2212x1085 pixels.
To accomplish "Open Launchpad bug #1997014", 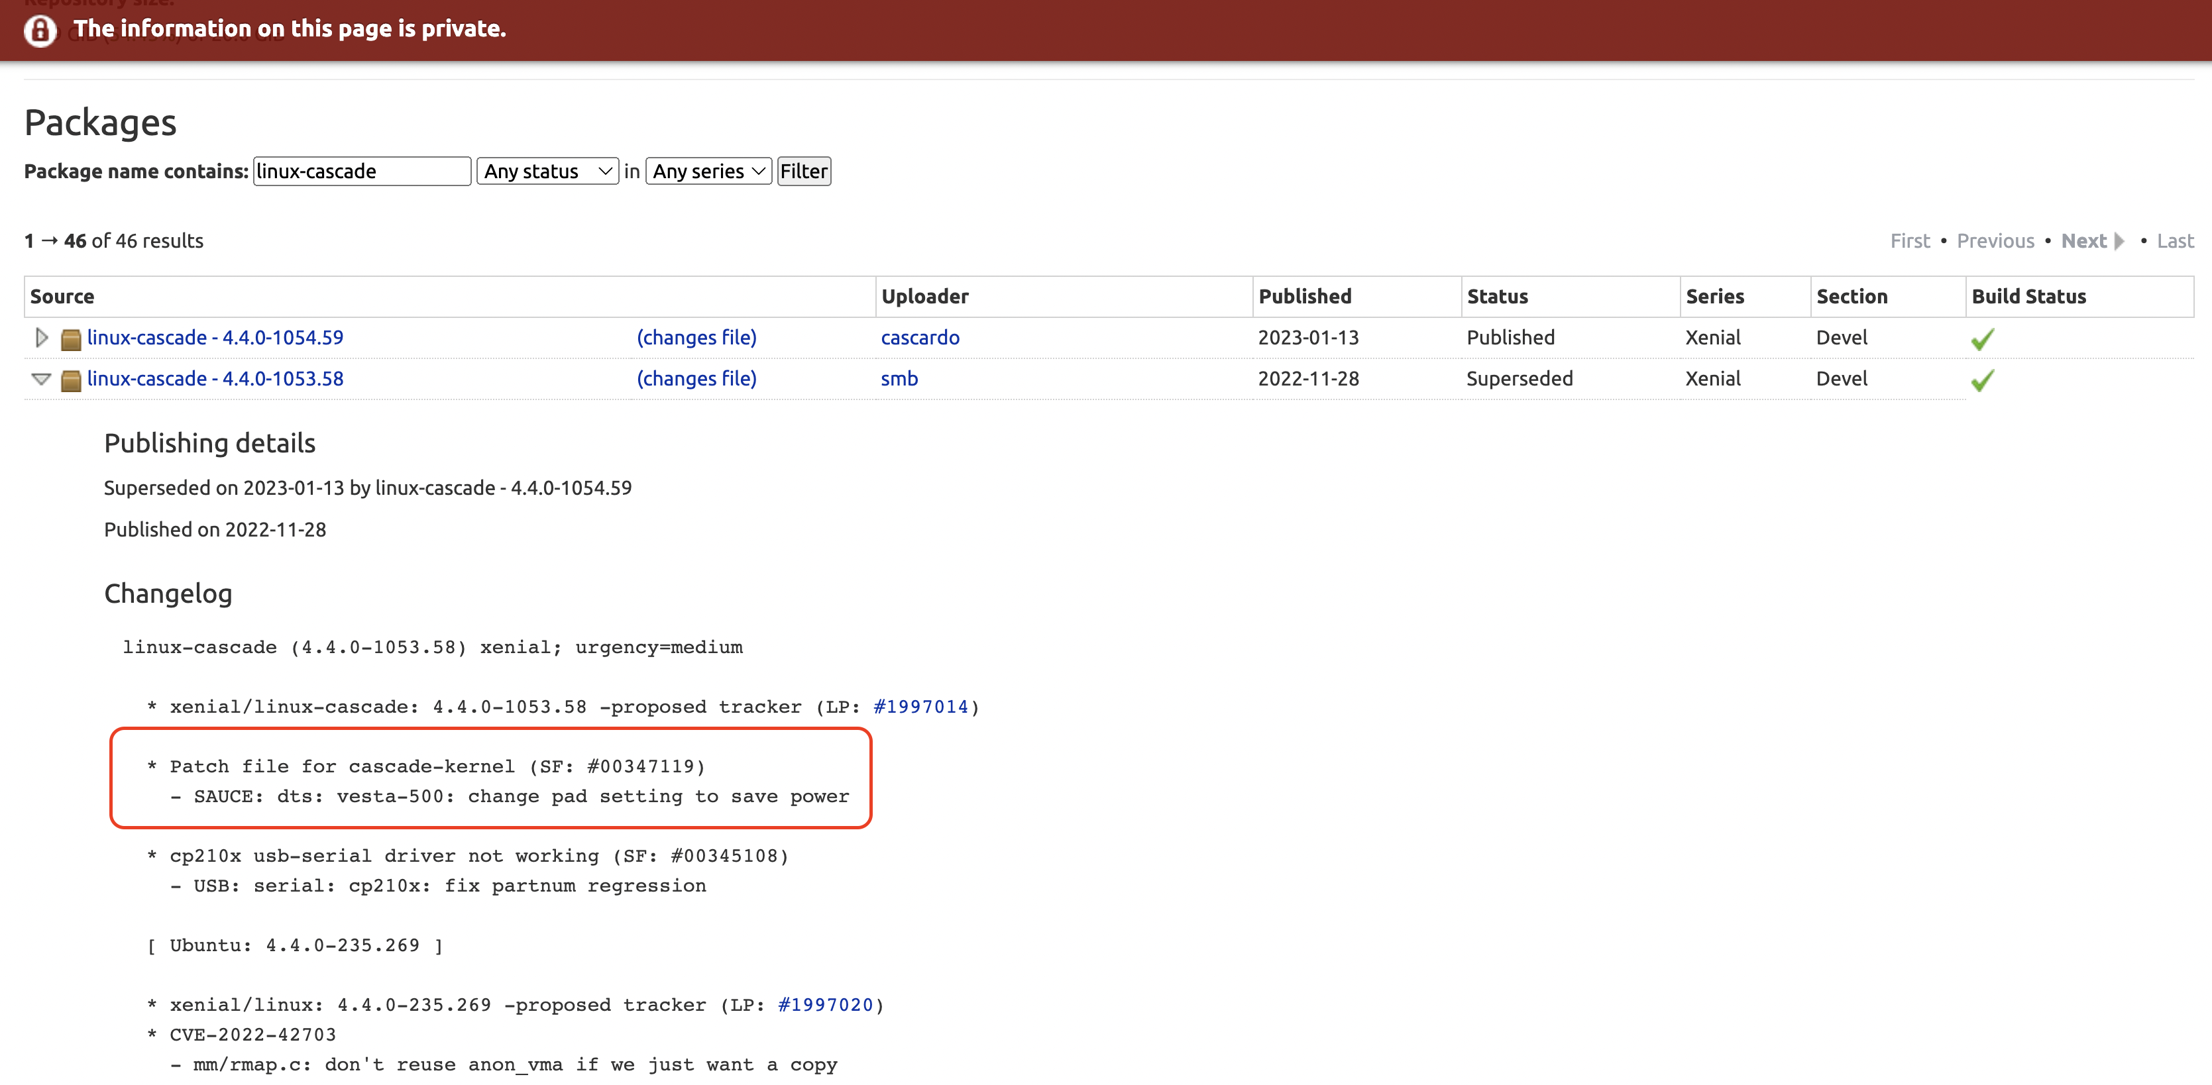I will pos(920,707).
